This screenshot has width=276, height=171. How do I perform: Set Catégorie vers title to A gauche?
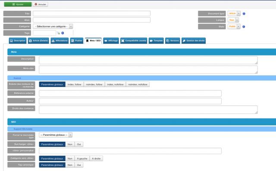(82, 159)
